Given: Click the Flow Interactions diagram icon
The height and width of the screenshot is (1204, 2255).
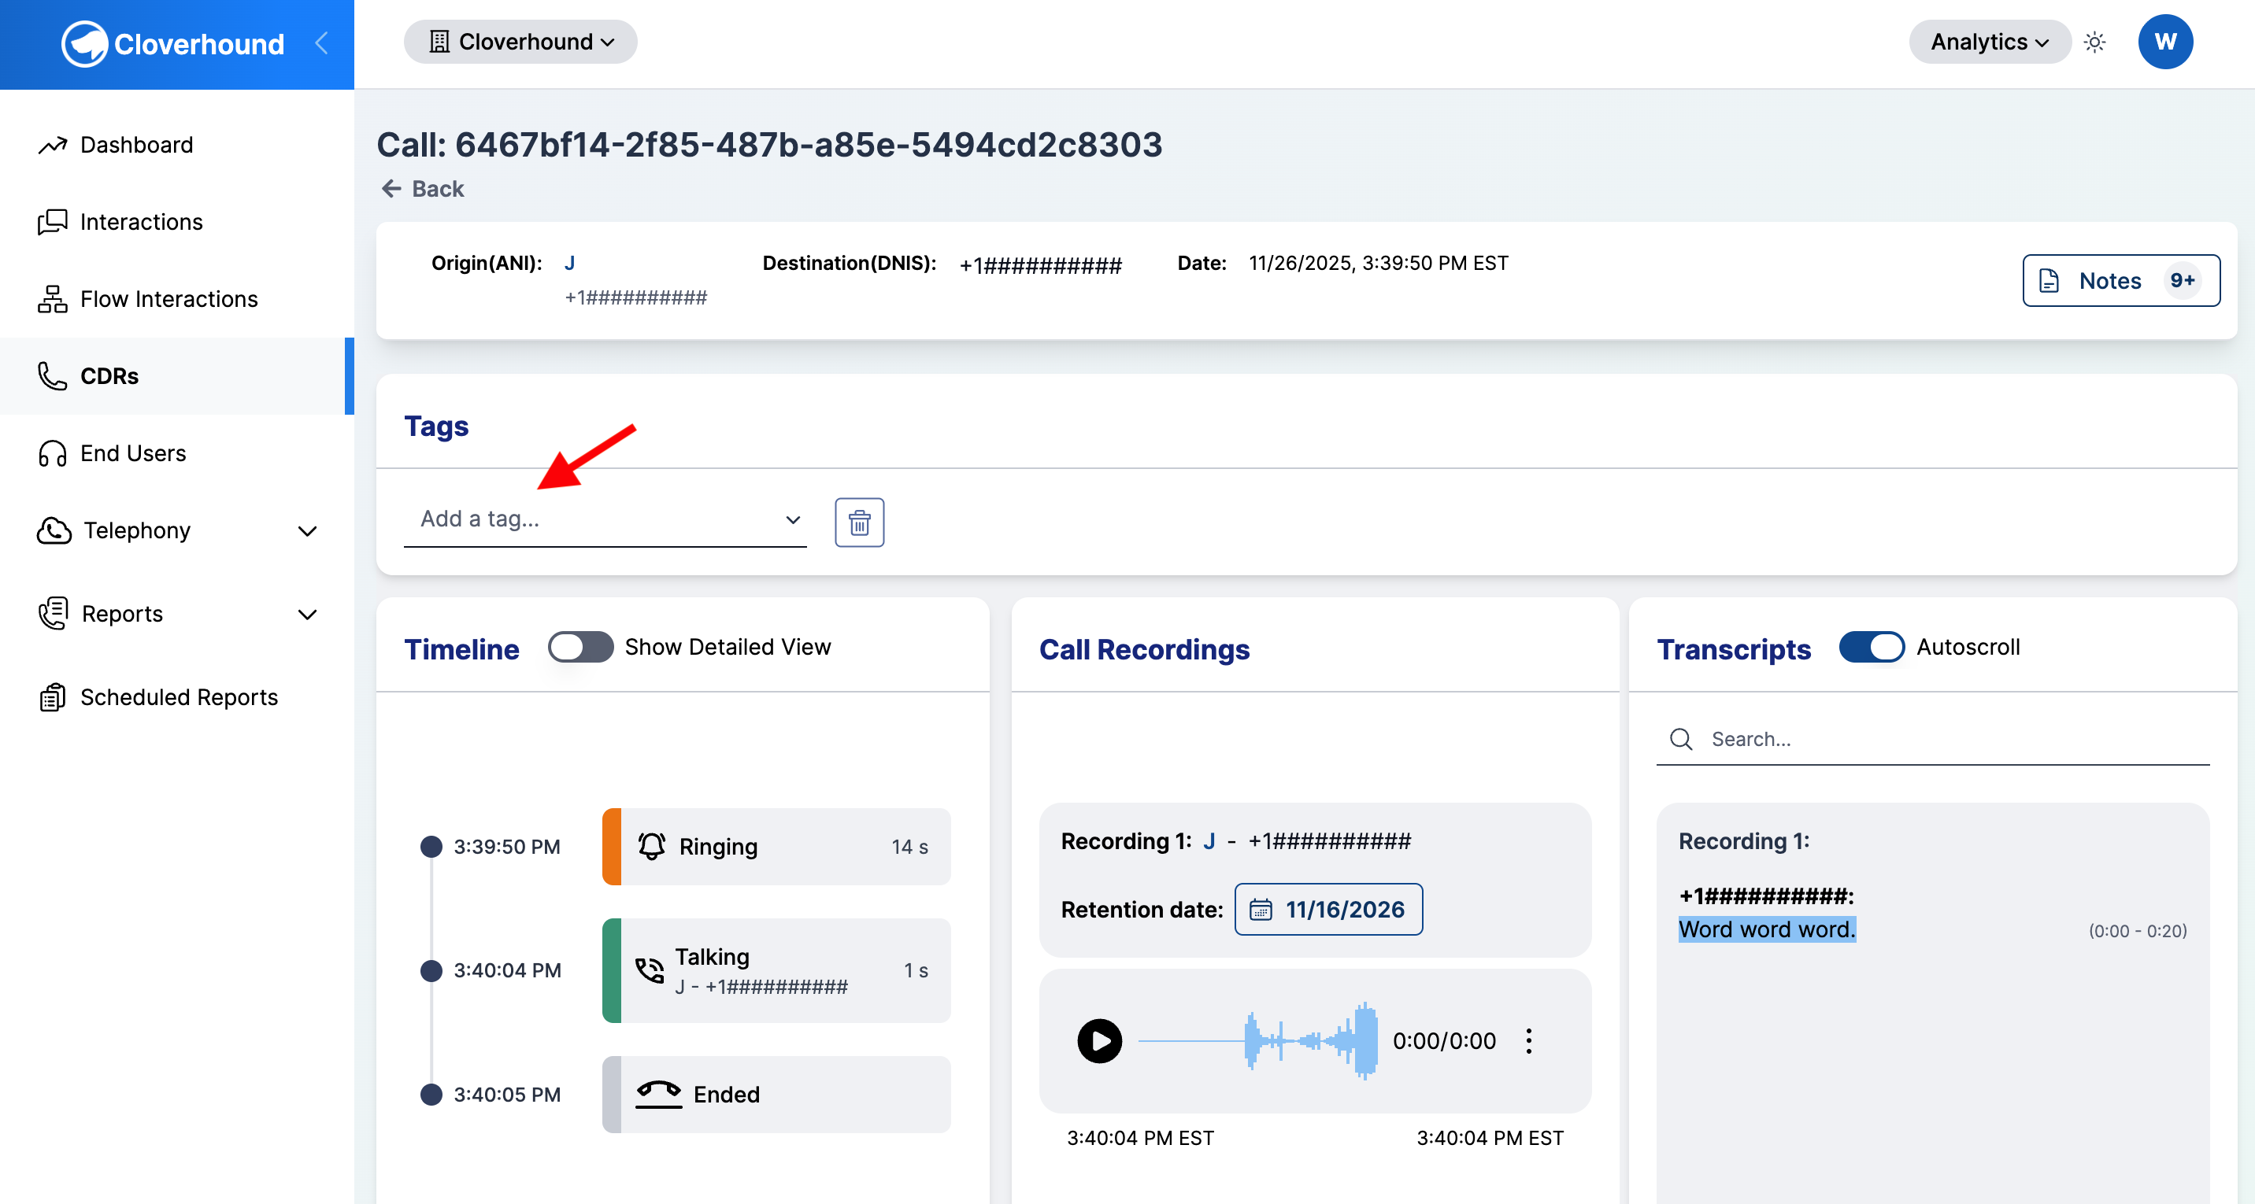Looking at the screenshot, I should pyautogui.click(x=52, y=298).
